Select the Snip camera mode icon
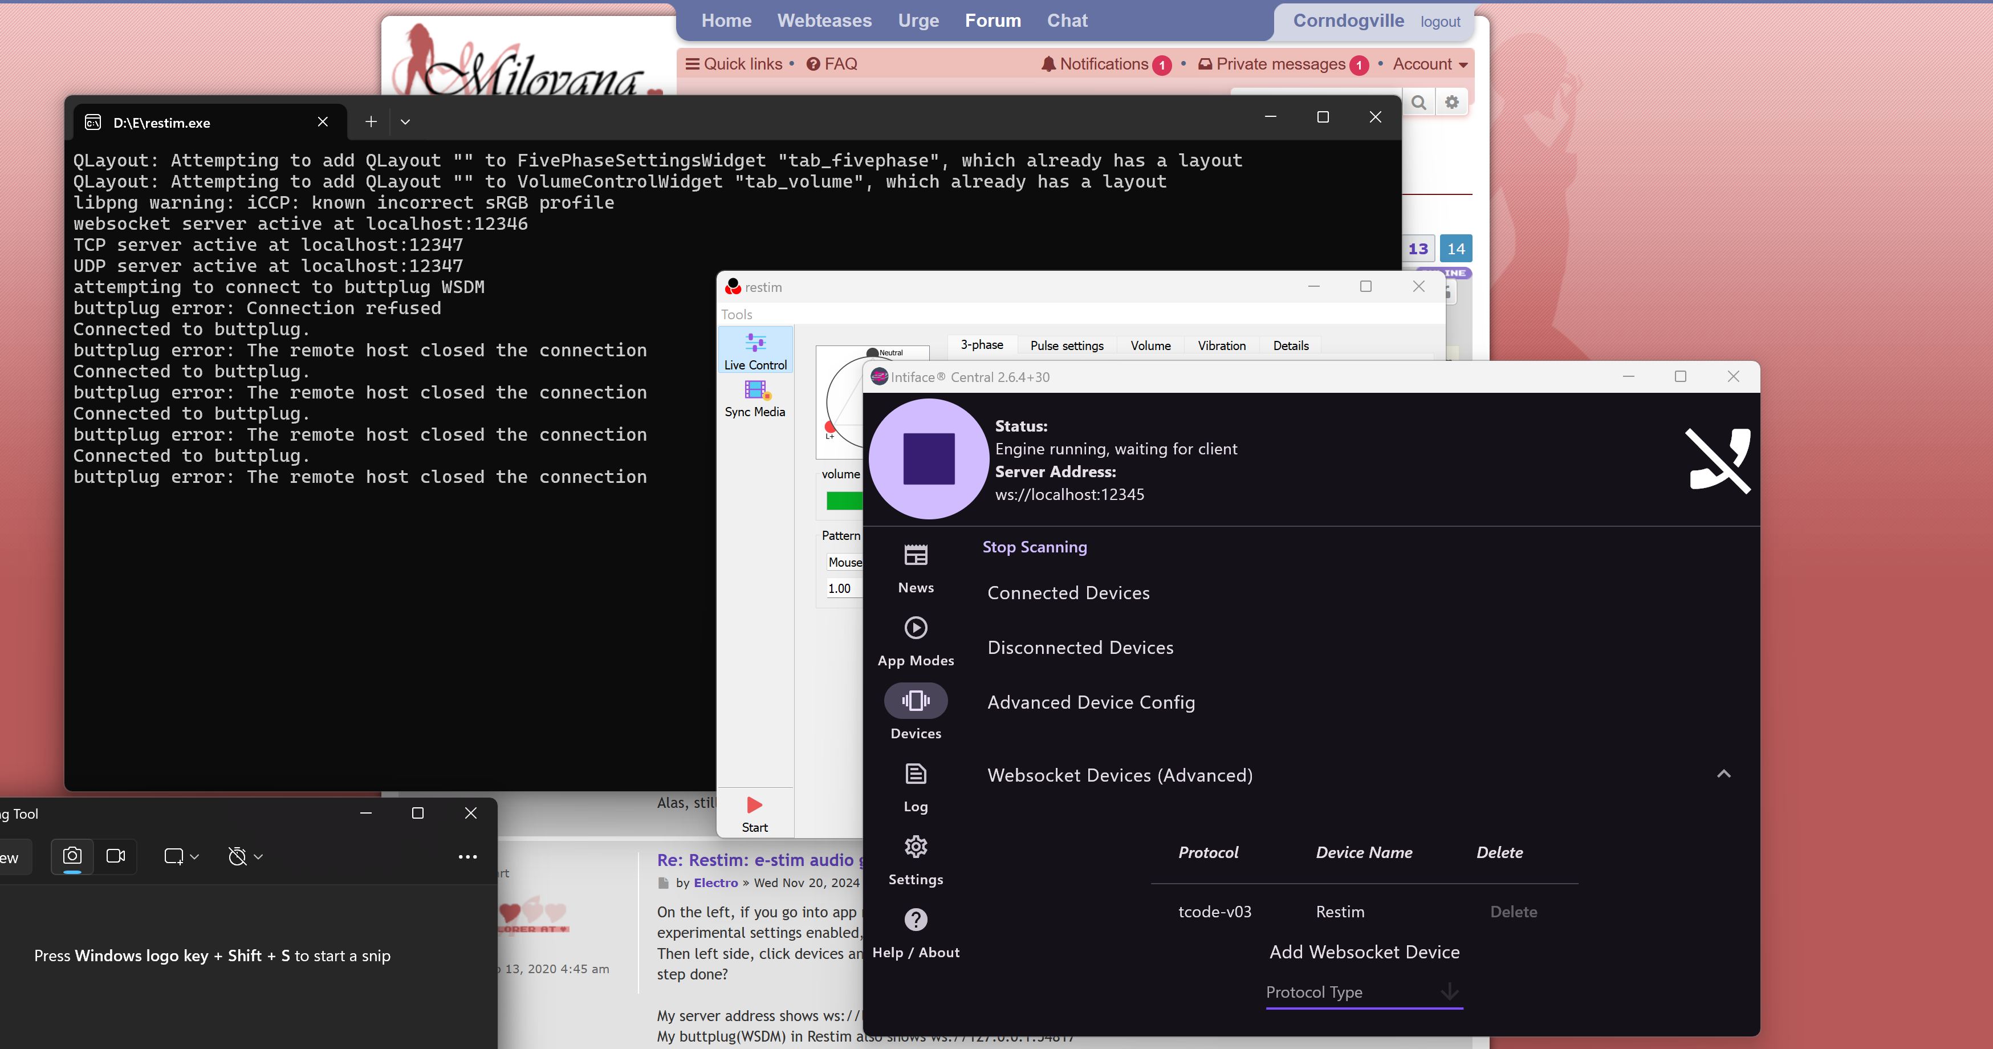This screenshot has height=1049, width=1993. 72,856
